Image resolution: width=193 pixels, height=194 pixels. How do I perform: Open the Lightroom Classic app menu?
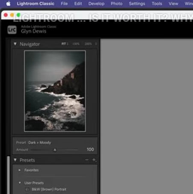click(36, 3)
